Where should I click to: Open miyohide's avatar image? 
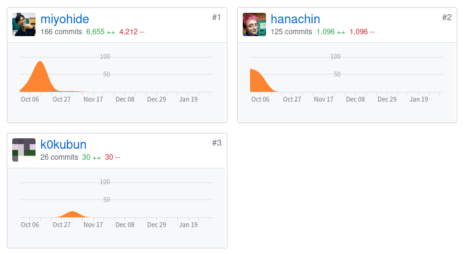click(24, 24)
